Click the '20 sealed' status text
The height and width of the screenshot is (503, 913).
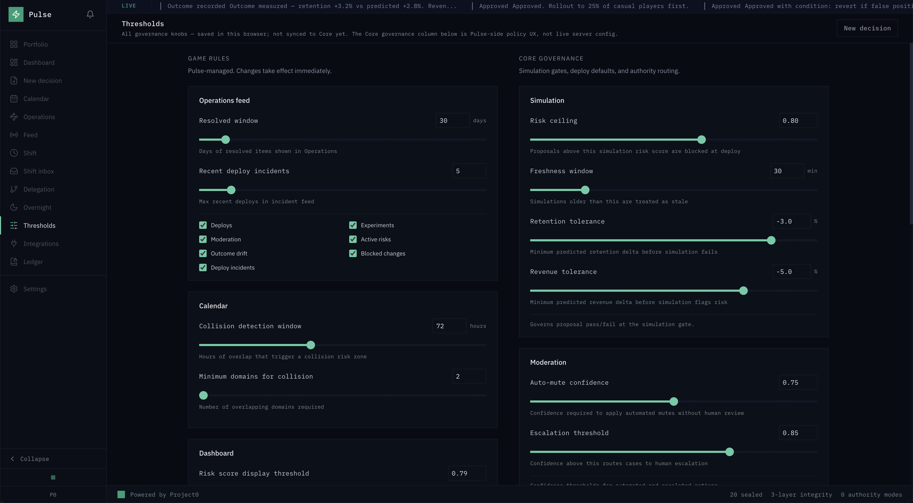point(746,495)
